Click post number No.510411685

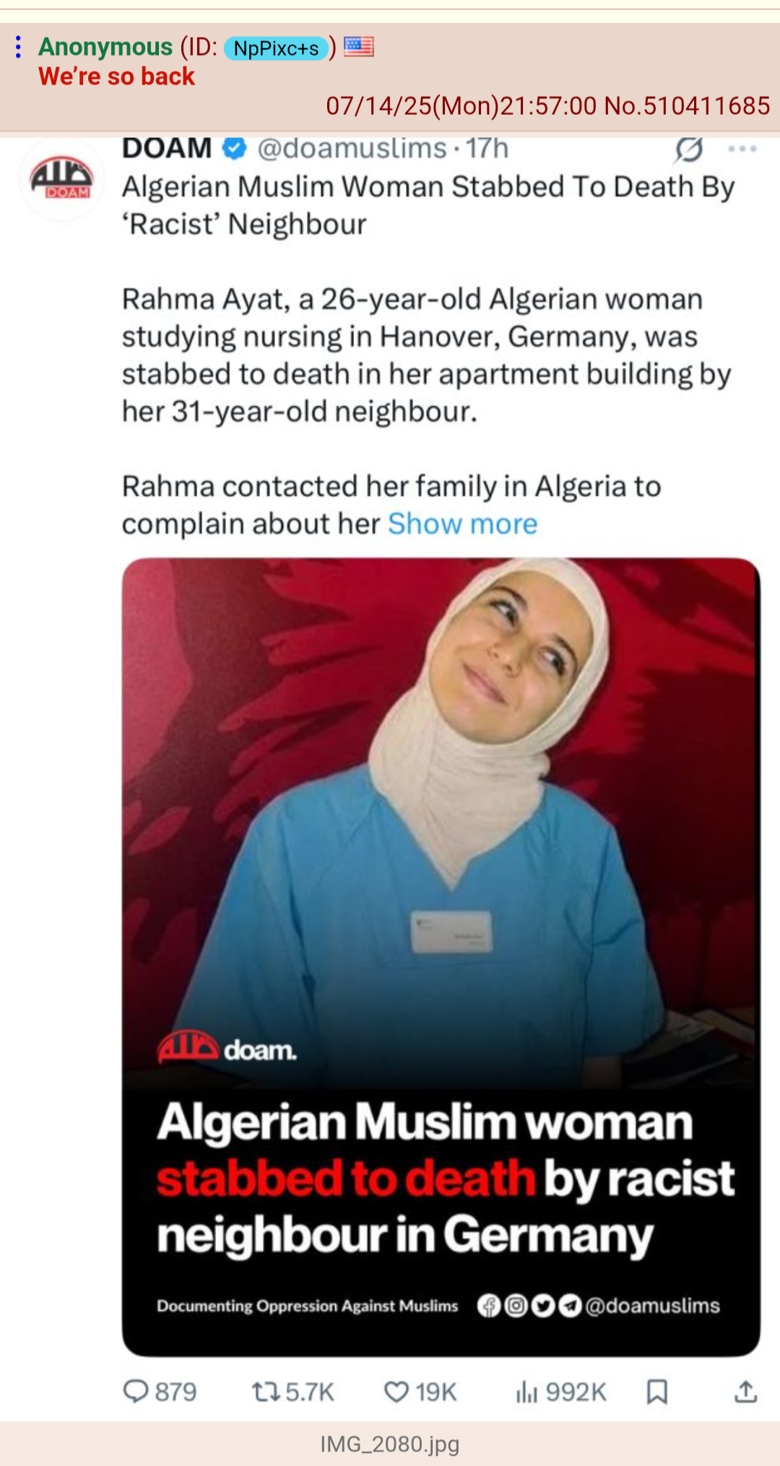687,106
